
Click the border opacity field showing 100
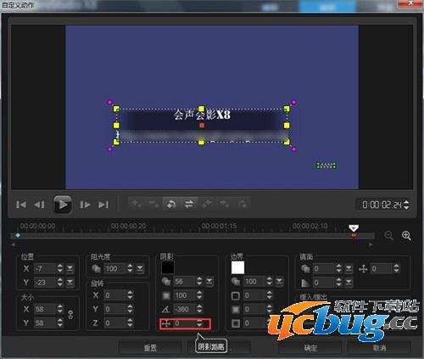pyautogui.click(x=254, y=282)
